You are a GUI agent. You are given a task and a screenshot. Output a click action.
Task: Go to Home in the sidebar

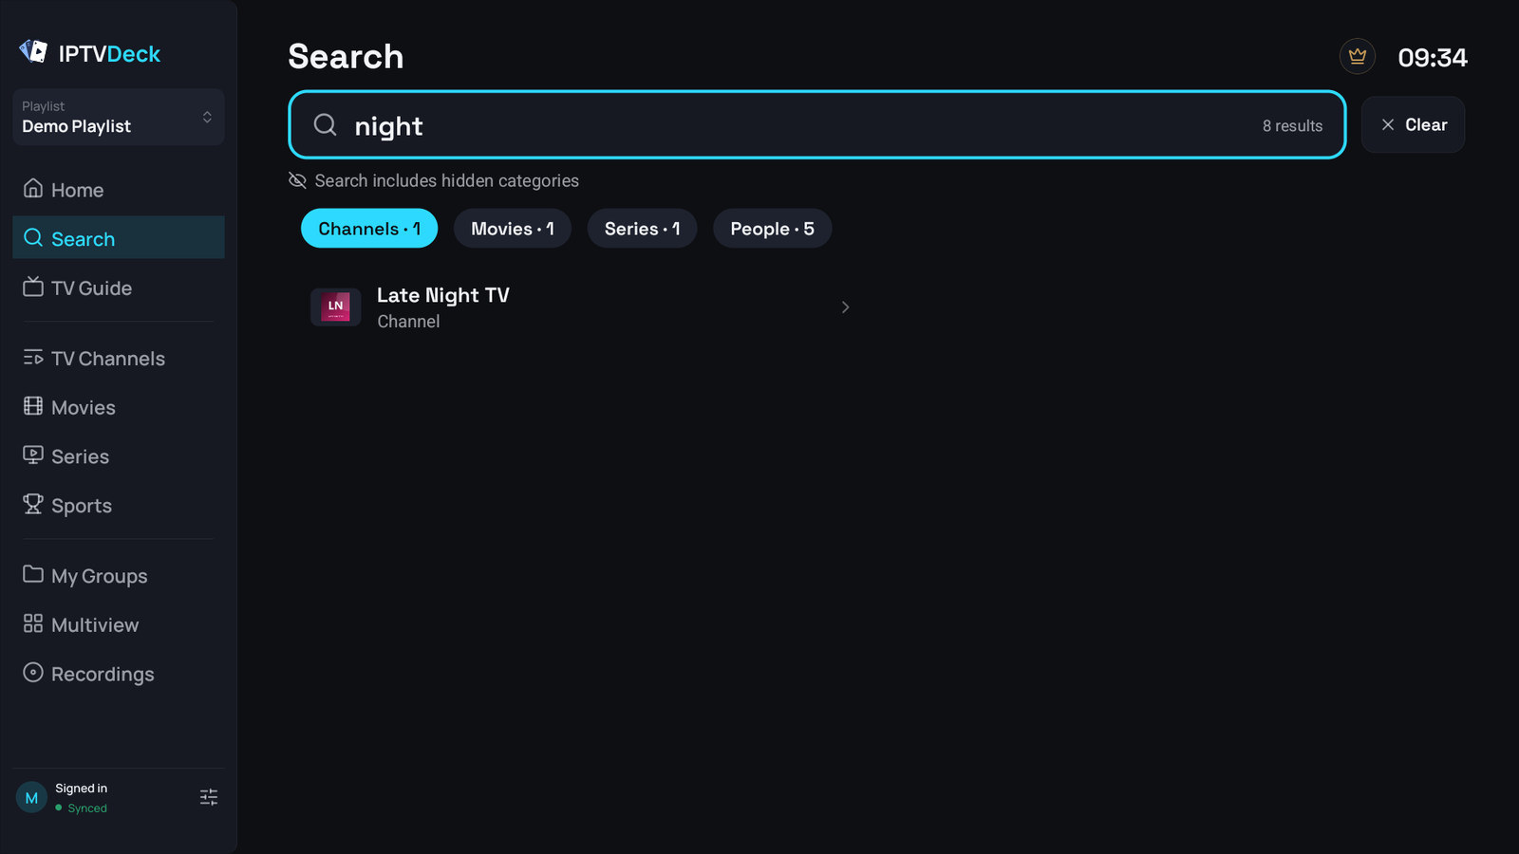click(x=119, y=190)
